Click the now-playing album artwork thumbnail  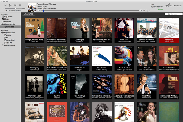coord(32,8)
